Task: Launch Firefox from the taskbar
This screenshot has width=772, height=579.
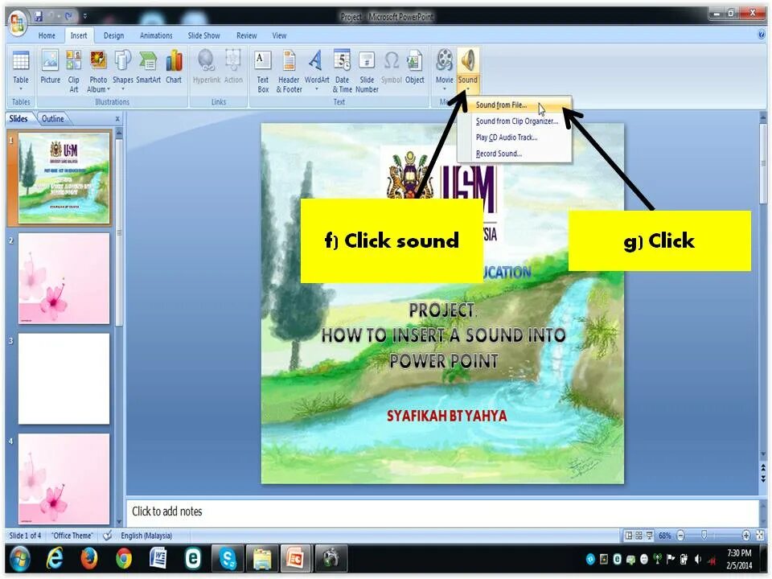Action: pos(89,558)
